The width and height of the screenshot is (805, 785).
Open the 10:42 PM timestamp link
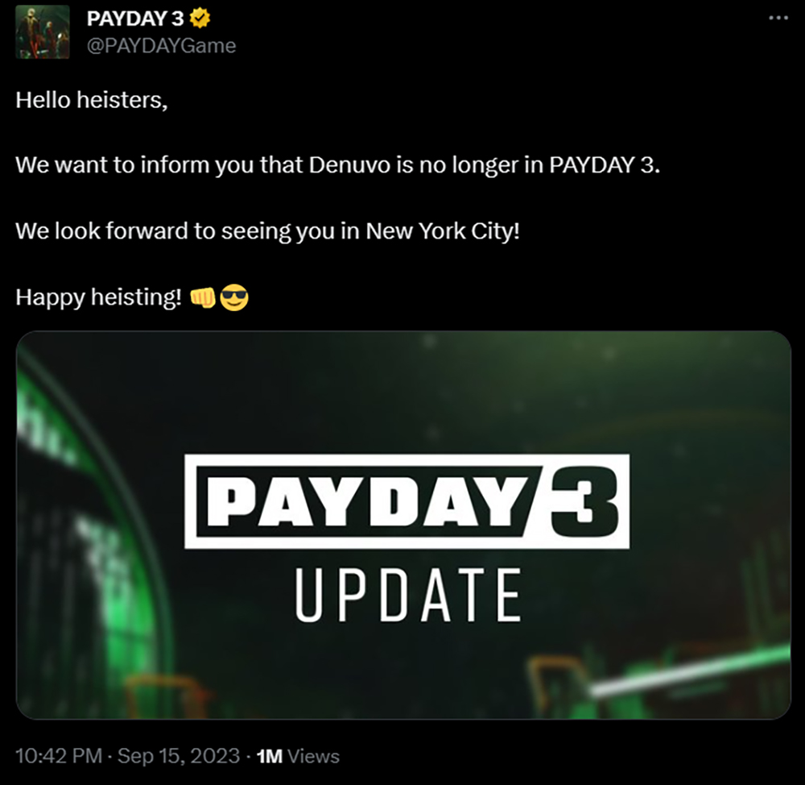(x=59, y=756)
